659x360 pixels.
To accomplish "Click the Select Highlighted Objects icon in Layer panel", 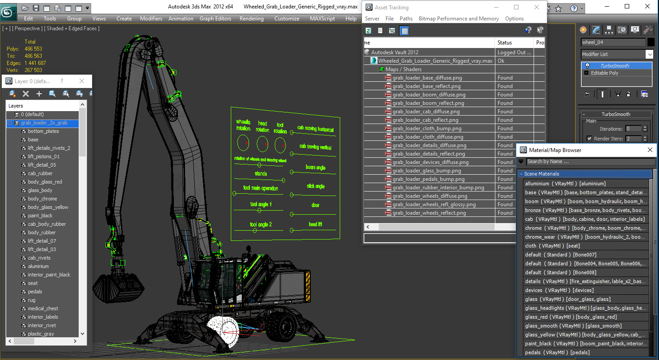I will click(52, 94).
